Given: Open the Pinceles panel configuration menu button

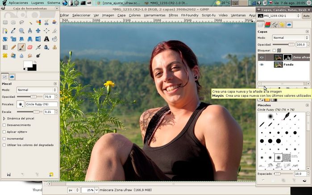Looking at the screenshot, I should click(x=307, y=105).
